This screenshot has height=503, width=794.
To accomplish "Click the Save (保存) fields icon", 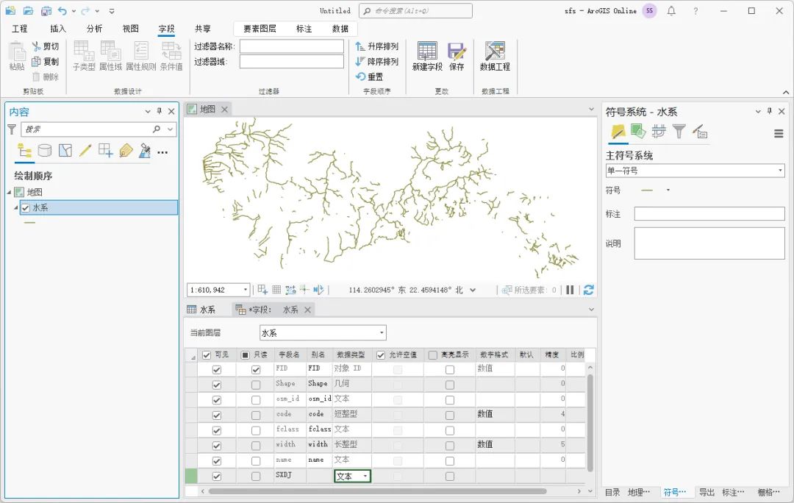I will pos(457,56).
